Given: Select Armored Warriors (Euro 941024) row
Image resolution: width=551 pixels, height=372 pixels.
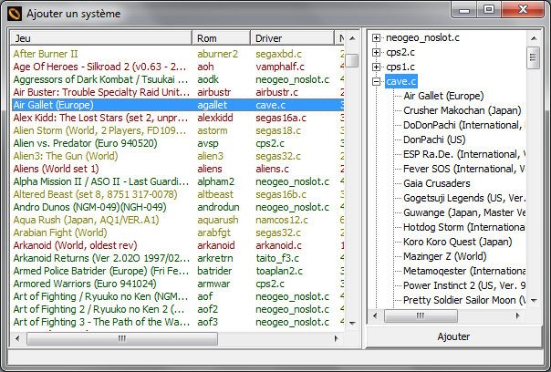Looking at the screenshot, I should click(178, 284).
